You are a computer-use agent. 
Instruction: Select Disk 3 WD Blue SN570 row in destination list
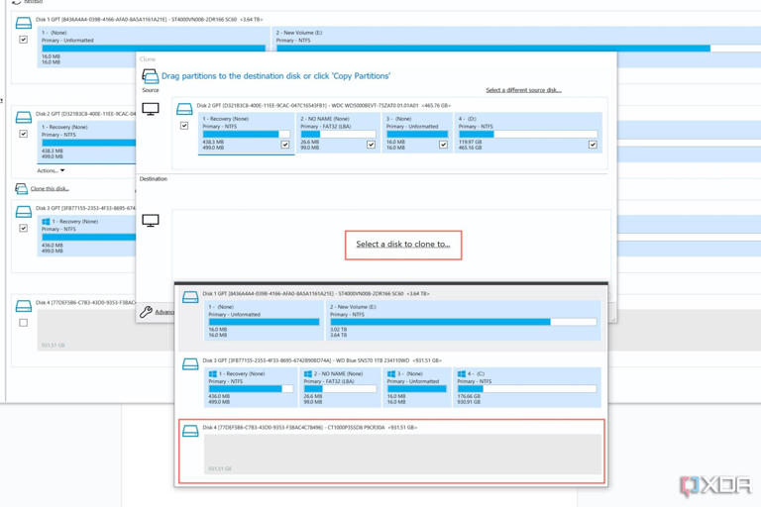pos(392,383)
